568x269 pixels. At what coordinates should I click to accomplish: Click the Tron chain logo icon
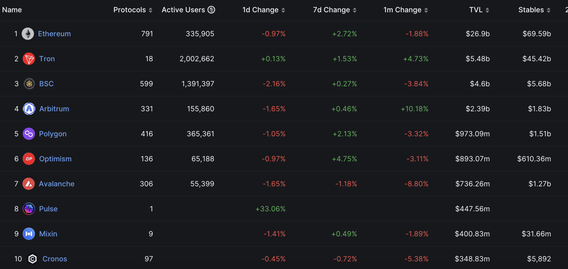[29, 59]
